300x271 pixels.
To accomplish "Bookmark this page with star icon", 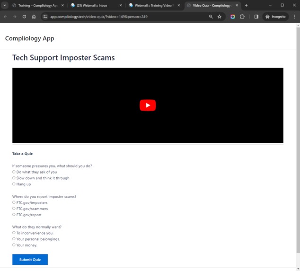I will pyautogui.click(x=220, y=17).
